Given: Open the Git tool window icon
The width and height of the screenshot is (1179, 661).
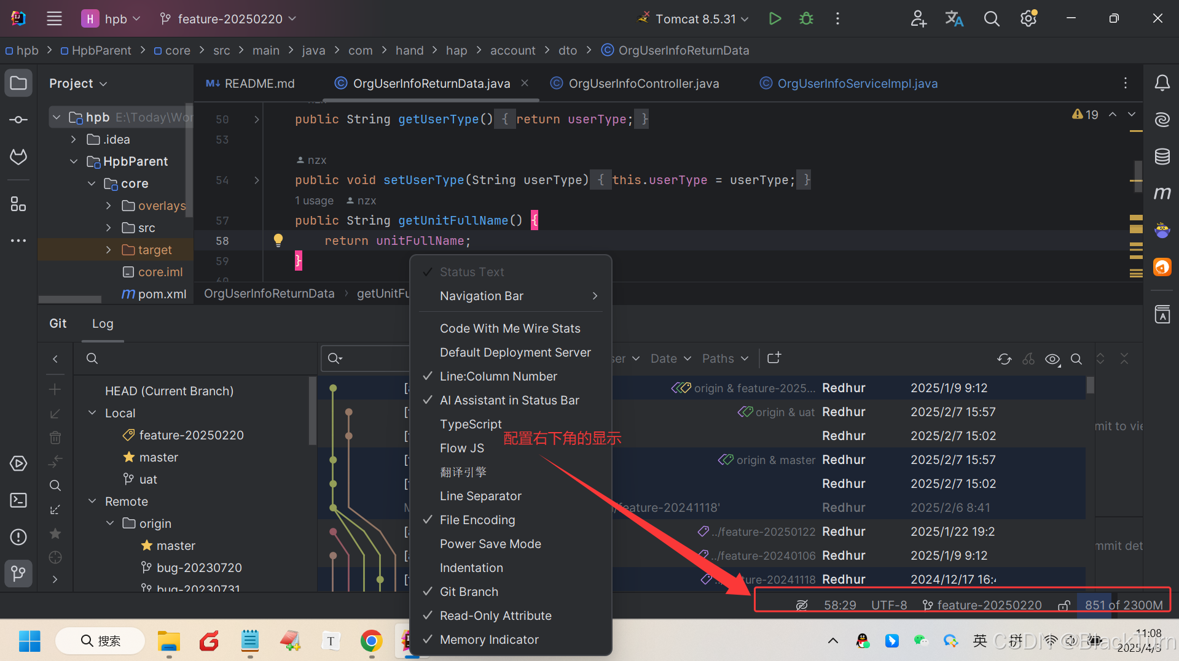Looking at the screenshot, I should pos(18,574).
